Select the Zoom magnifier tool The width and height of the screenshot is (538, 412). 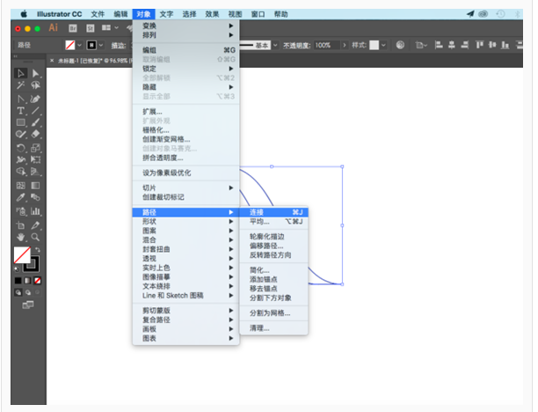[x=35, y=237]
